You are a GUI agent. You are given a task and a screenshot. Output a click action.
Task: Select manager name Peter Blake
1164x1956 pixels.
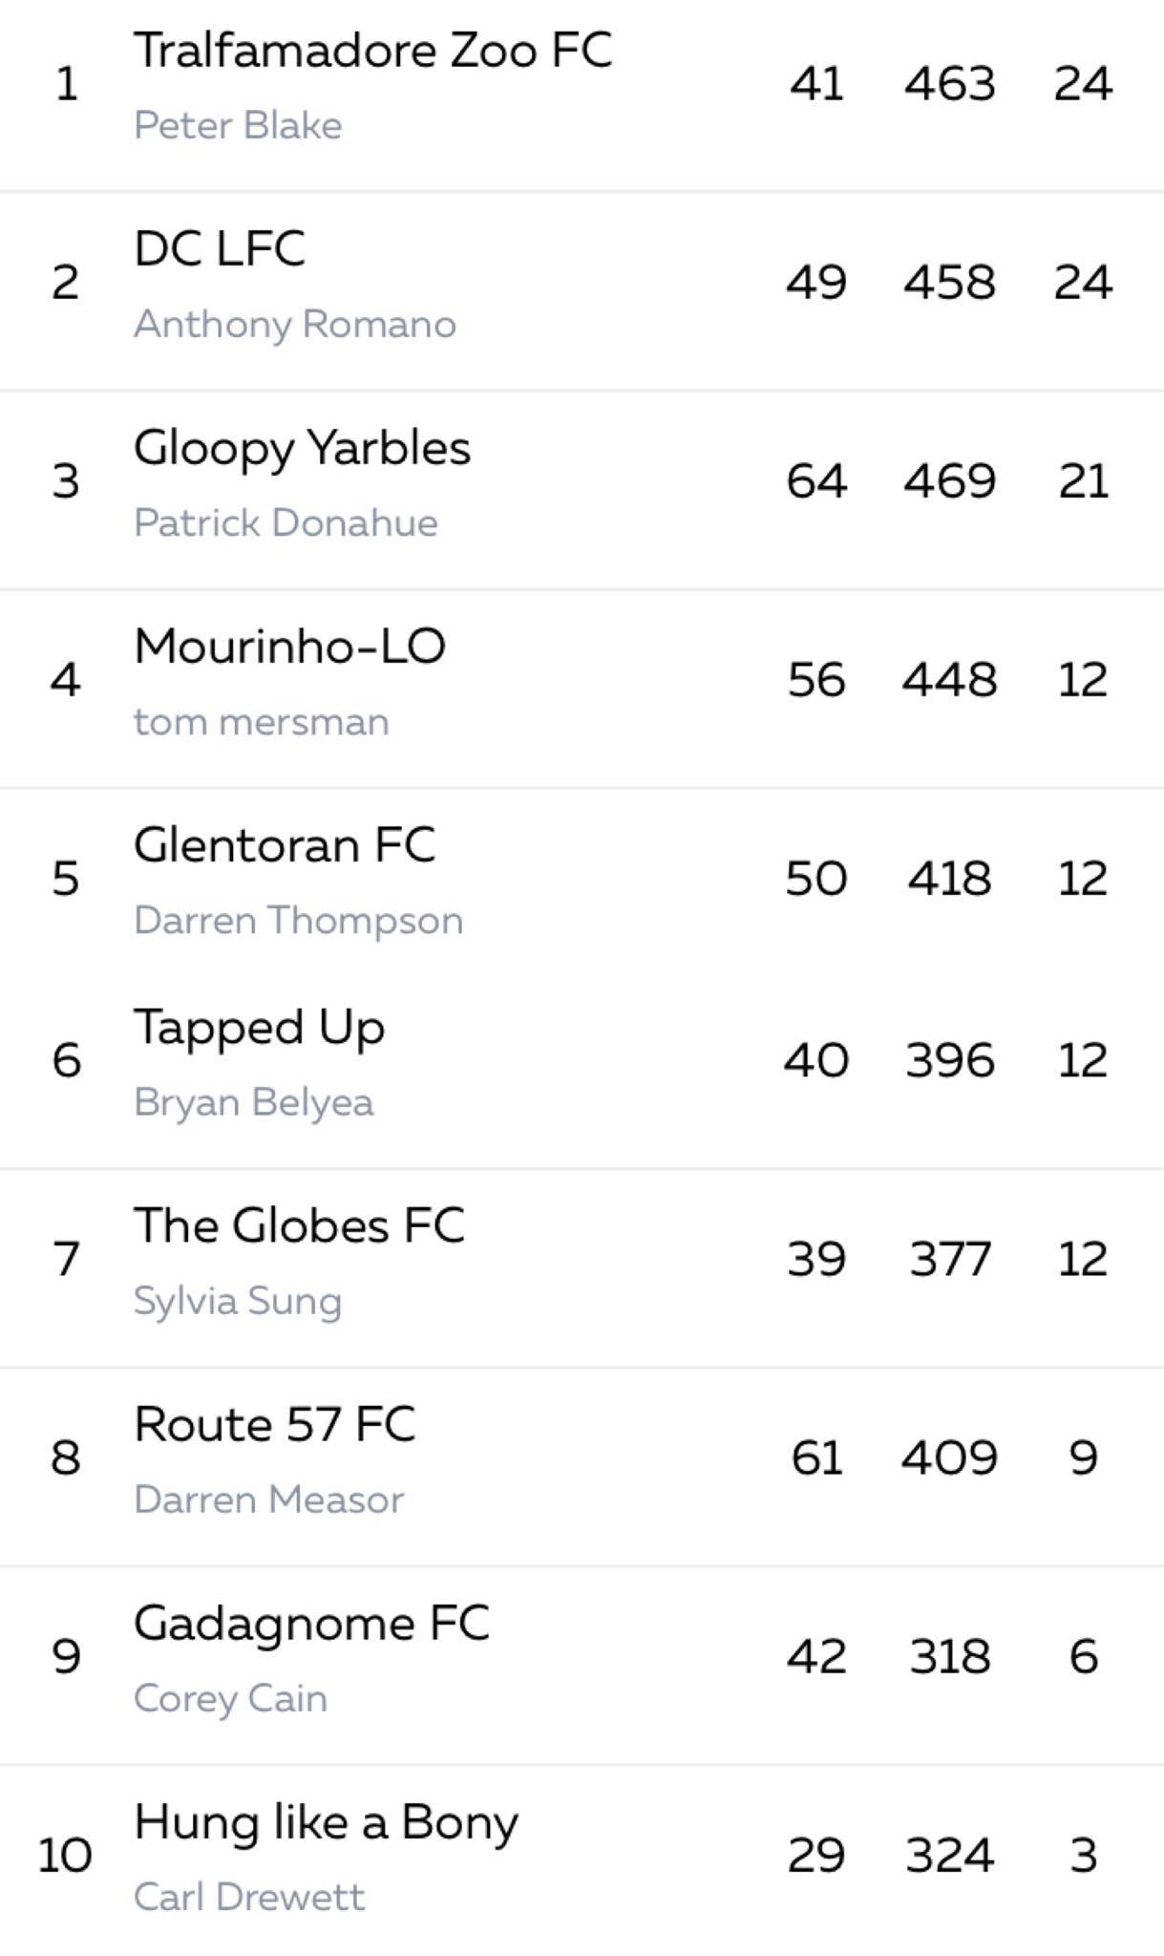coord(238,125)
